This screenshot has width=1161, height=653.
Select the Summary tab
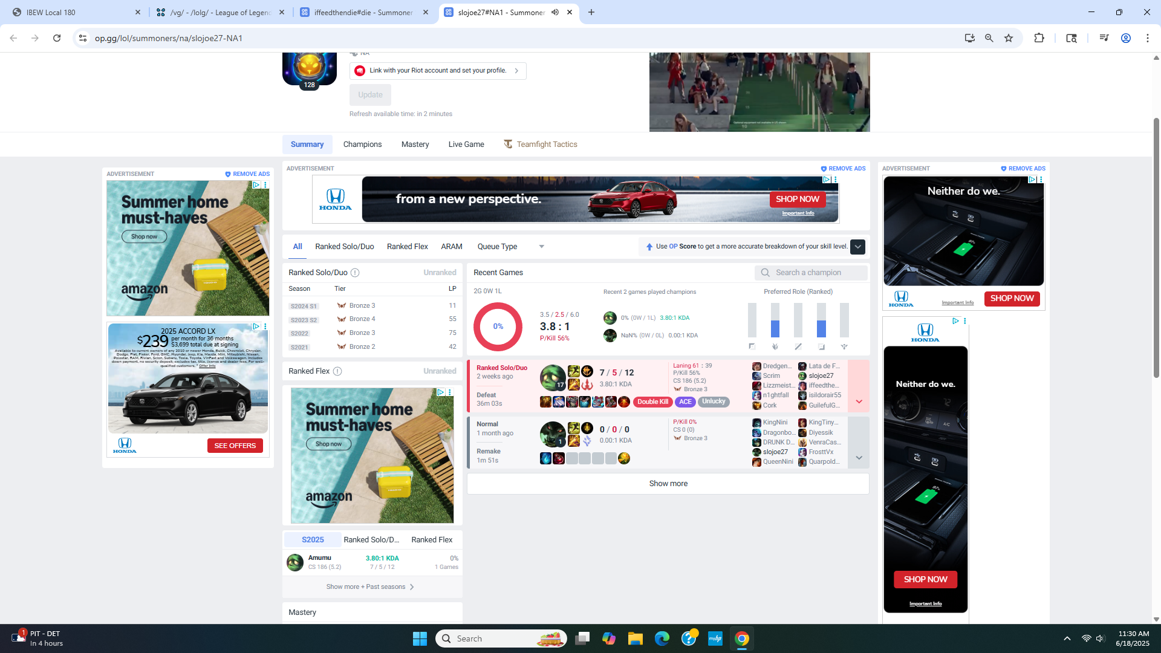tap(307, 145)
